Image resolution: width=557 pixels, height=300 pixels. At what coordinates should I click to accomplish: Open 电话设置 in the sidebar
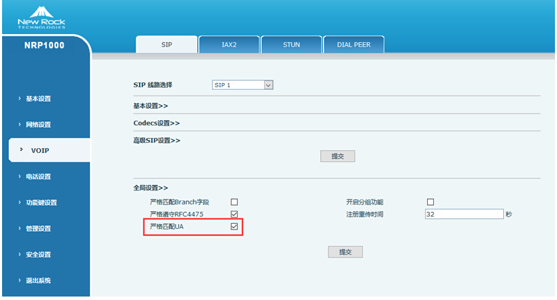(x=38, y=177)
